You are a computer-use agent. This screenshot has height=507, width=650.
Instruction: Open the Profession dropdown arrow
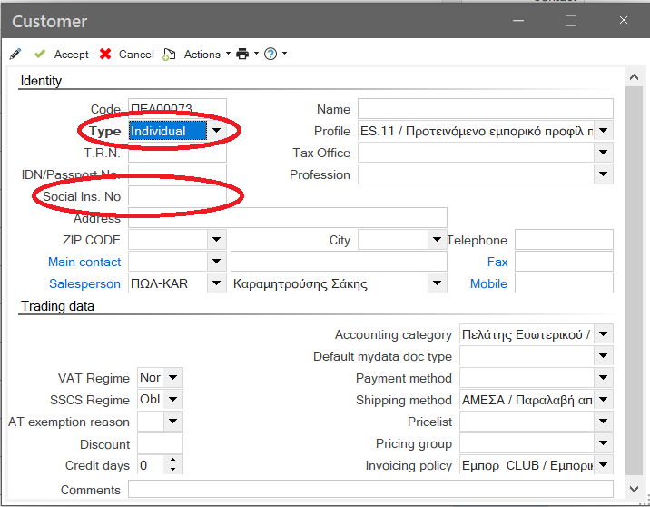coord(603,174)
